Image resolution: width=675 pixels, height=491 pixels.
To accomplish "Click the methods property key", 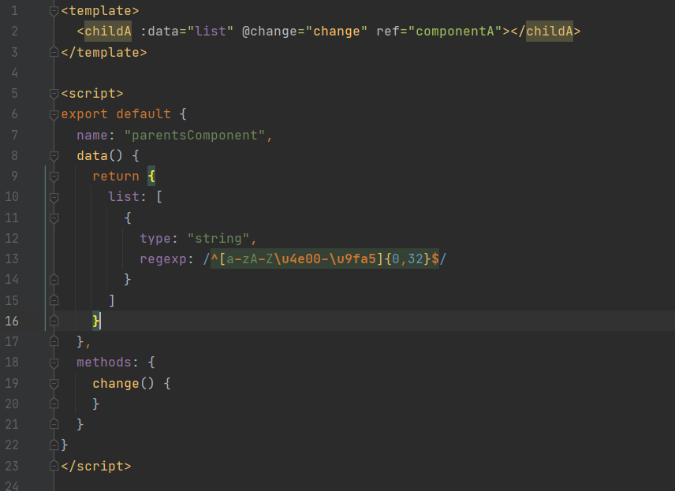I will click(104, 363).
